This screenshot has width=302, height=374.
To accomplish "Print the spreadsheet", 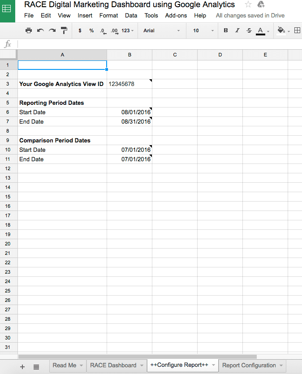I will pos(29,30).
